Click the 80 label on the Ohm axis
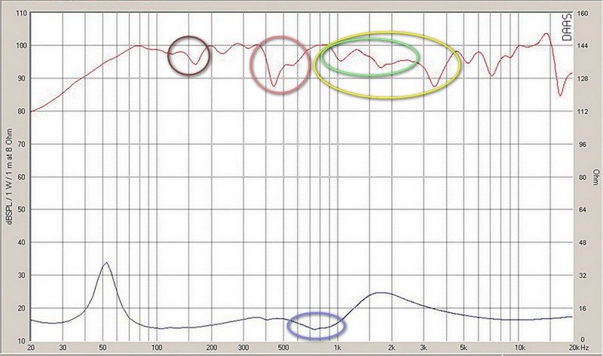This screenshot has height=356, width=603. pos(583,178)
